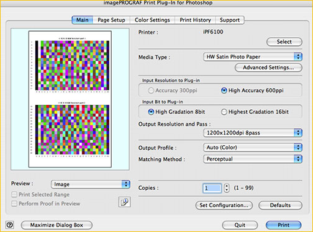Image resolution: width=313 pixels, height=232 pixels.
Task: Click the Copies input field
Action: (212, 188)
